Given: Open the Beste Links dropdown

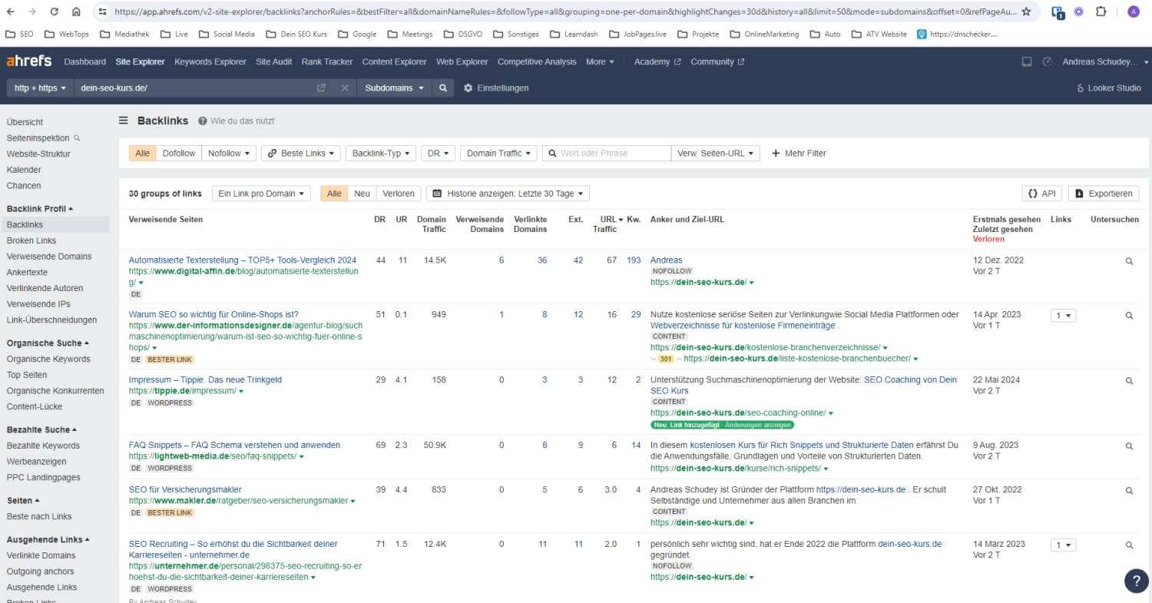Looking at the screenshot, I should [x=301, y=154].
